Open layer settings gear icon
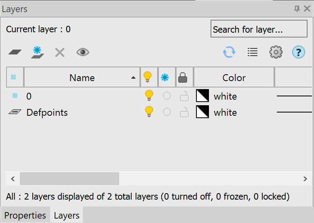This screenshot has height=223, width=314. click(276, 52)
